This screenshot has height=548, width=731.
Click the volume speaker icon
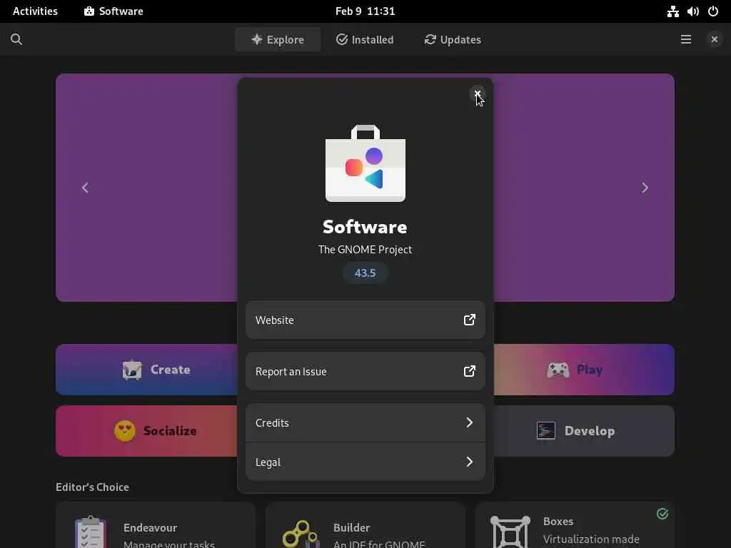pos(692,11)
